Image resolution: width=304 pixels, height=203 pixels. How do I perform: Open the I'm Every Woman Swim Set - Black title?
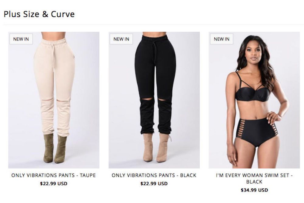pos(254,179)
